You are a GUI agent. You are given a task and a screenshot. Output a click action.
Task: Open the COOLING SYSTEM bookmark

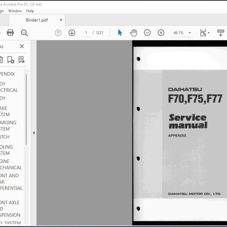click(6, 150)
